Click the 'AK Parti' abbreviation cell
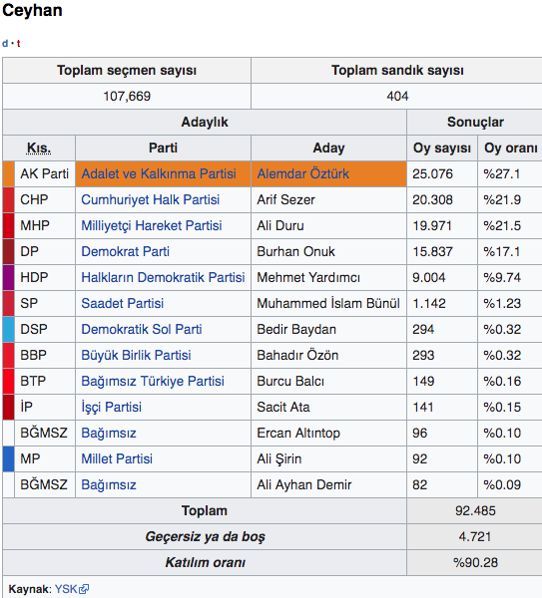Viewport: 542px width, 598px height. [45, 173]
